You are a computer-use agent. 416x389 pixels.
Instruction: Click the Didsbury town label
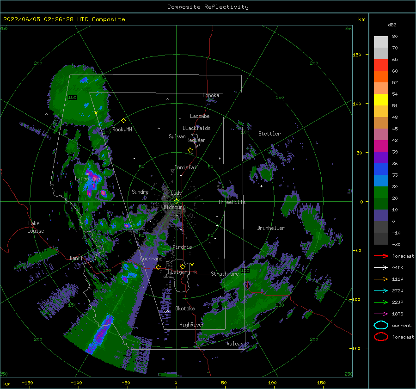174,207
